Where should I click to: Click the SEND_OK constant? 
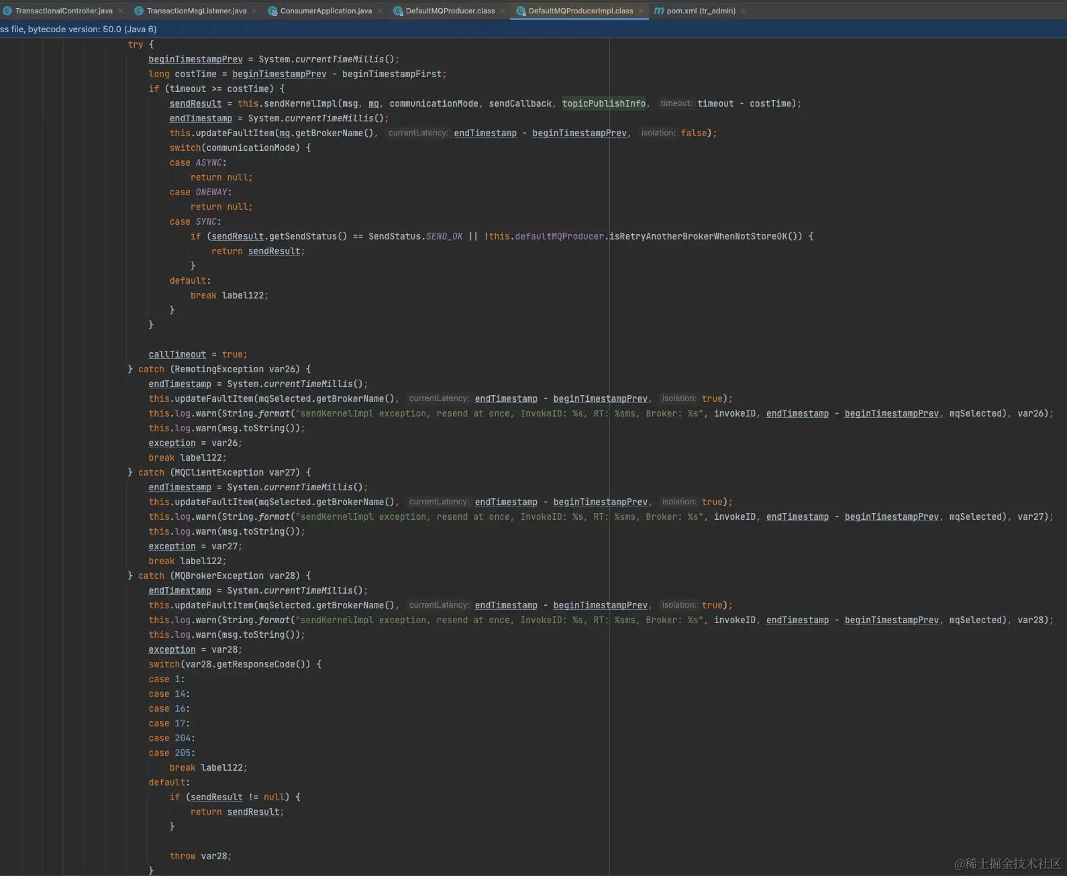pos(444,236)
